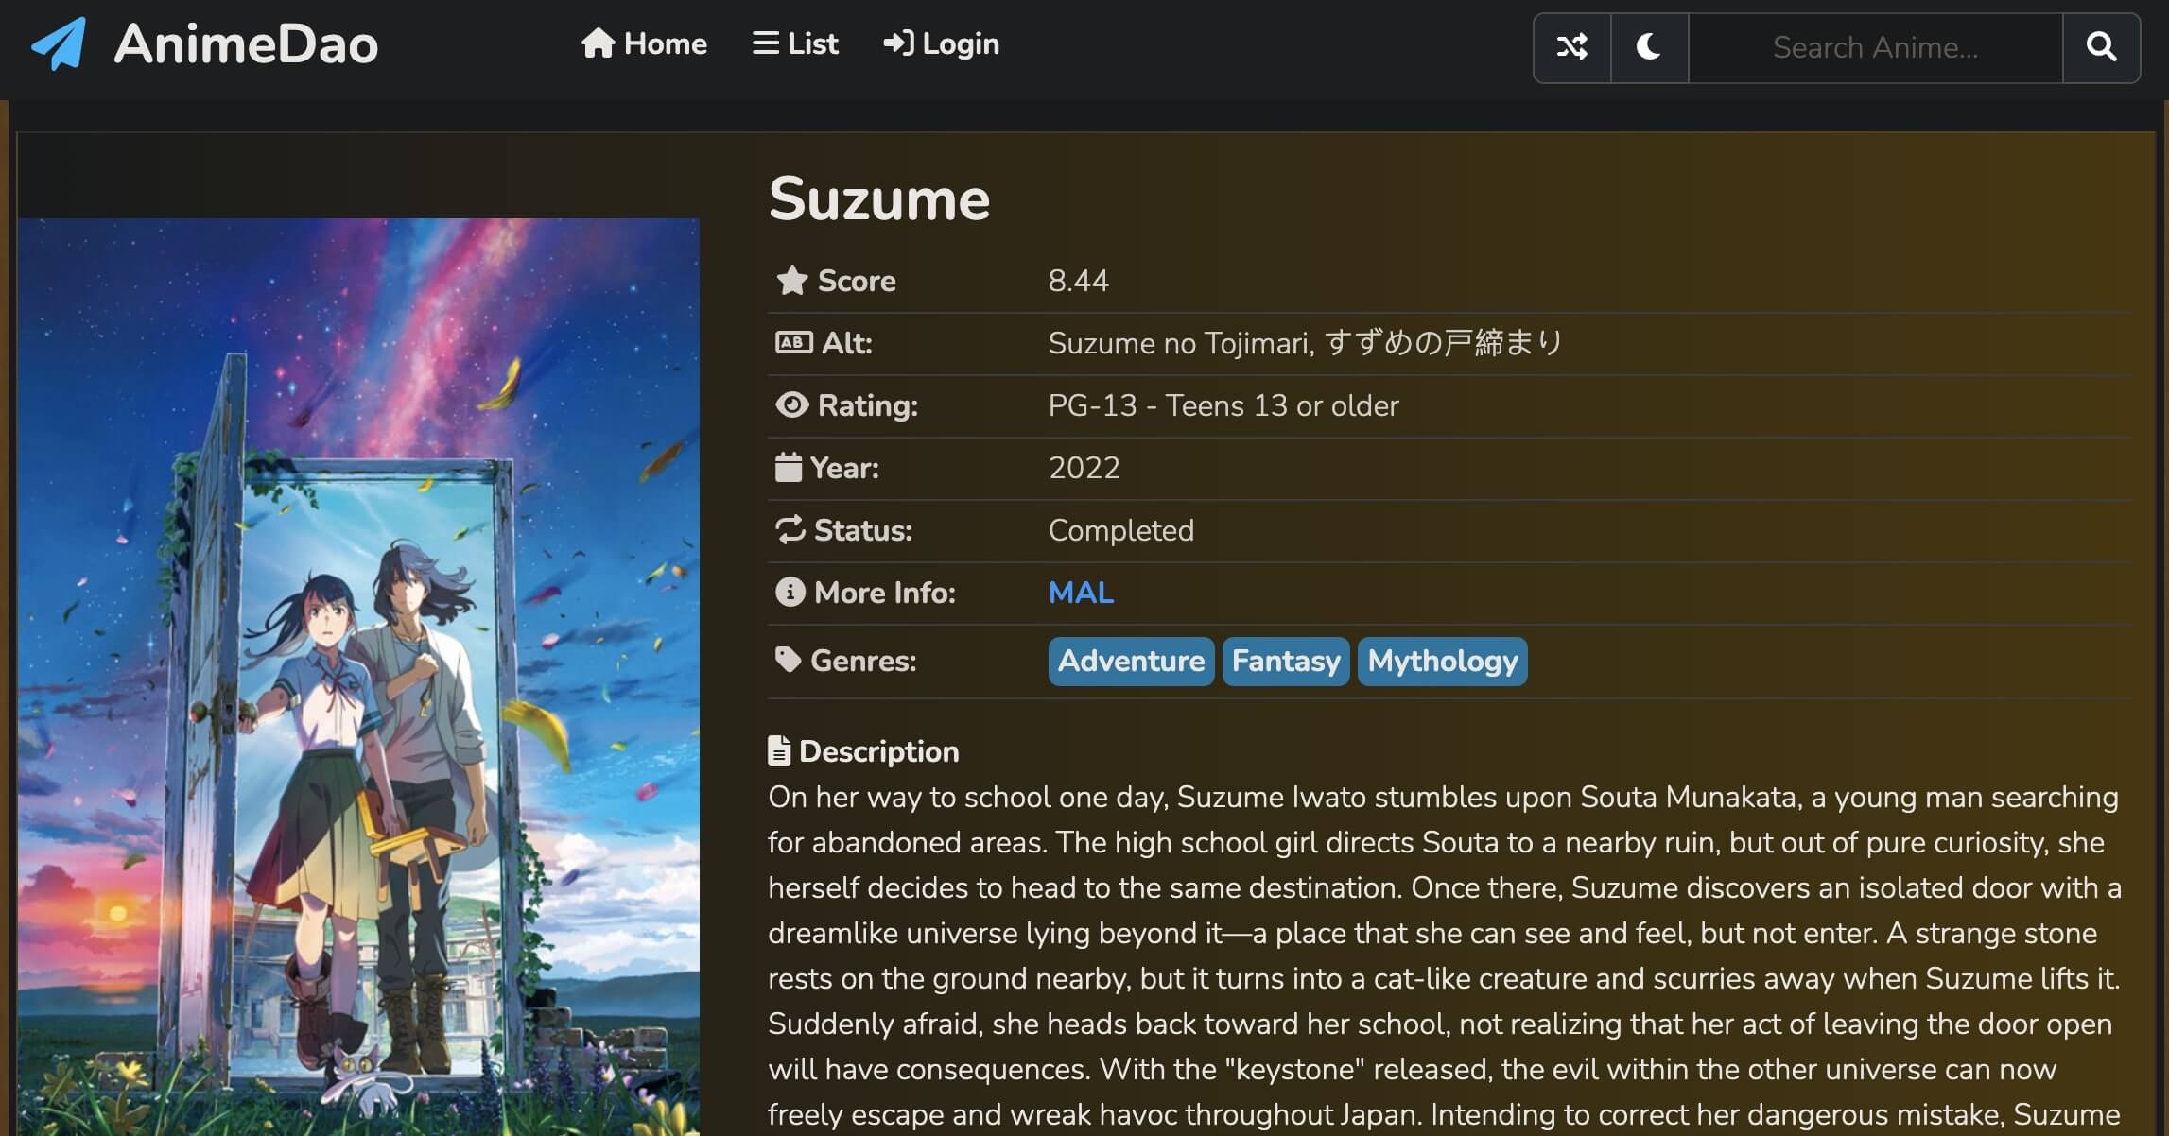Screen dimensions: 2169x1136
Task: Select the Adventure genre tag
Action: click(1131, 661)
